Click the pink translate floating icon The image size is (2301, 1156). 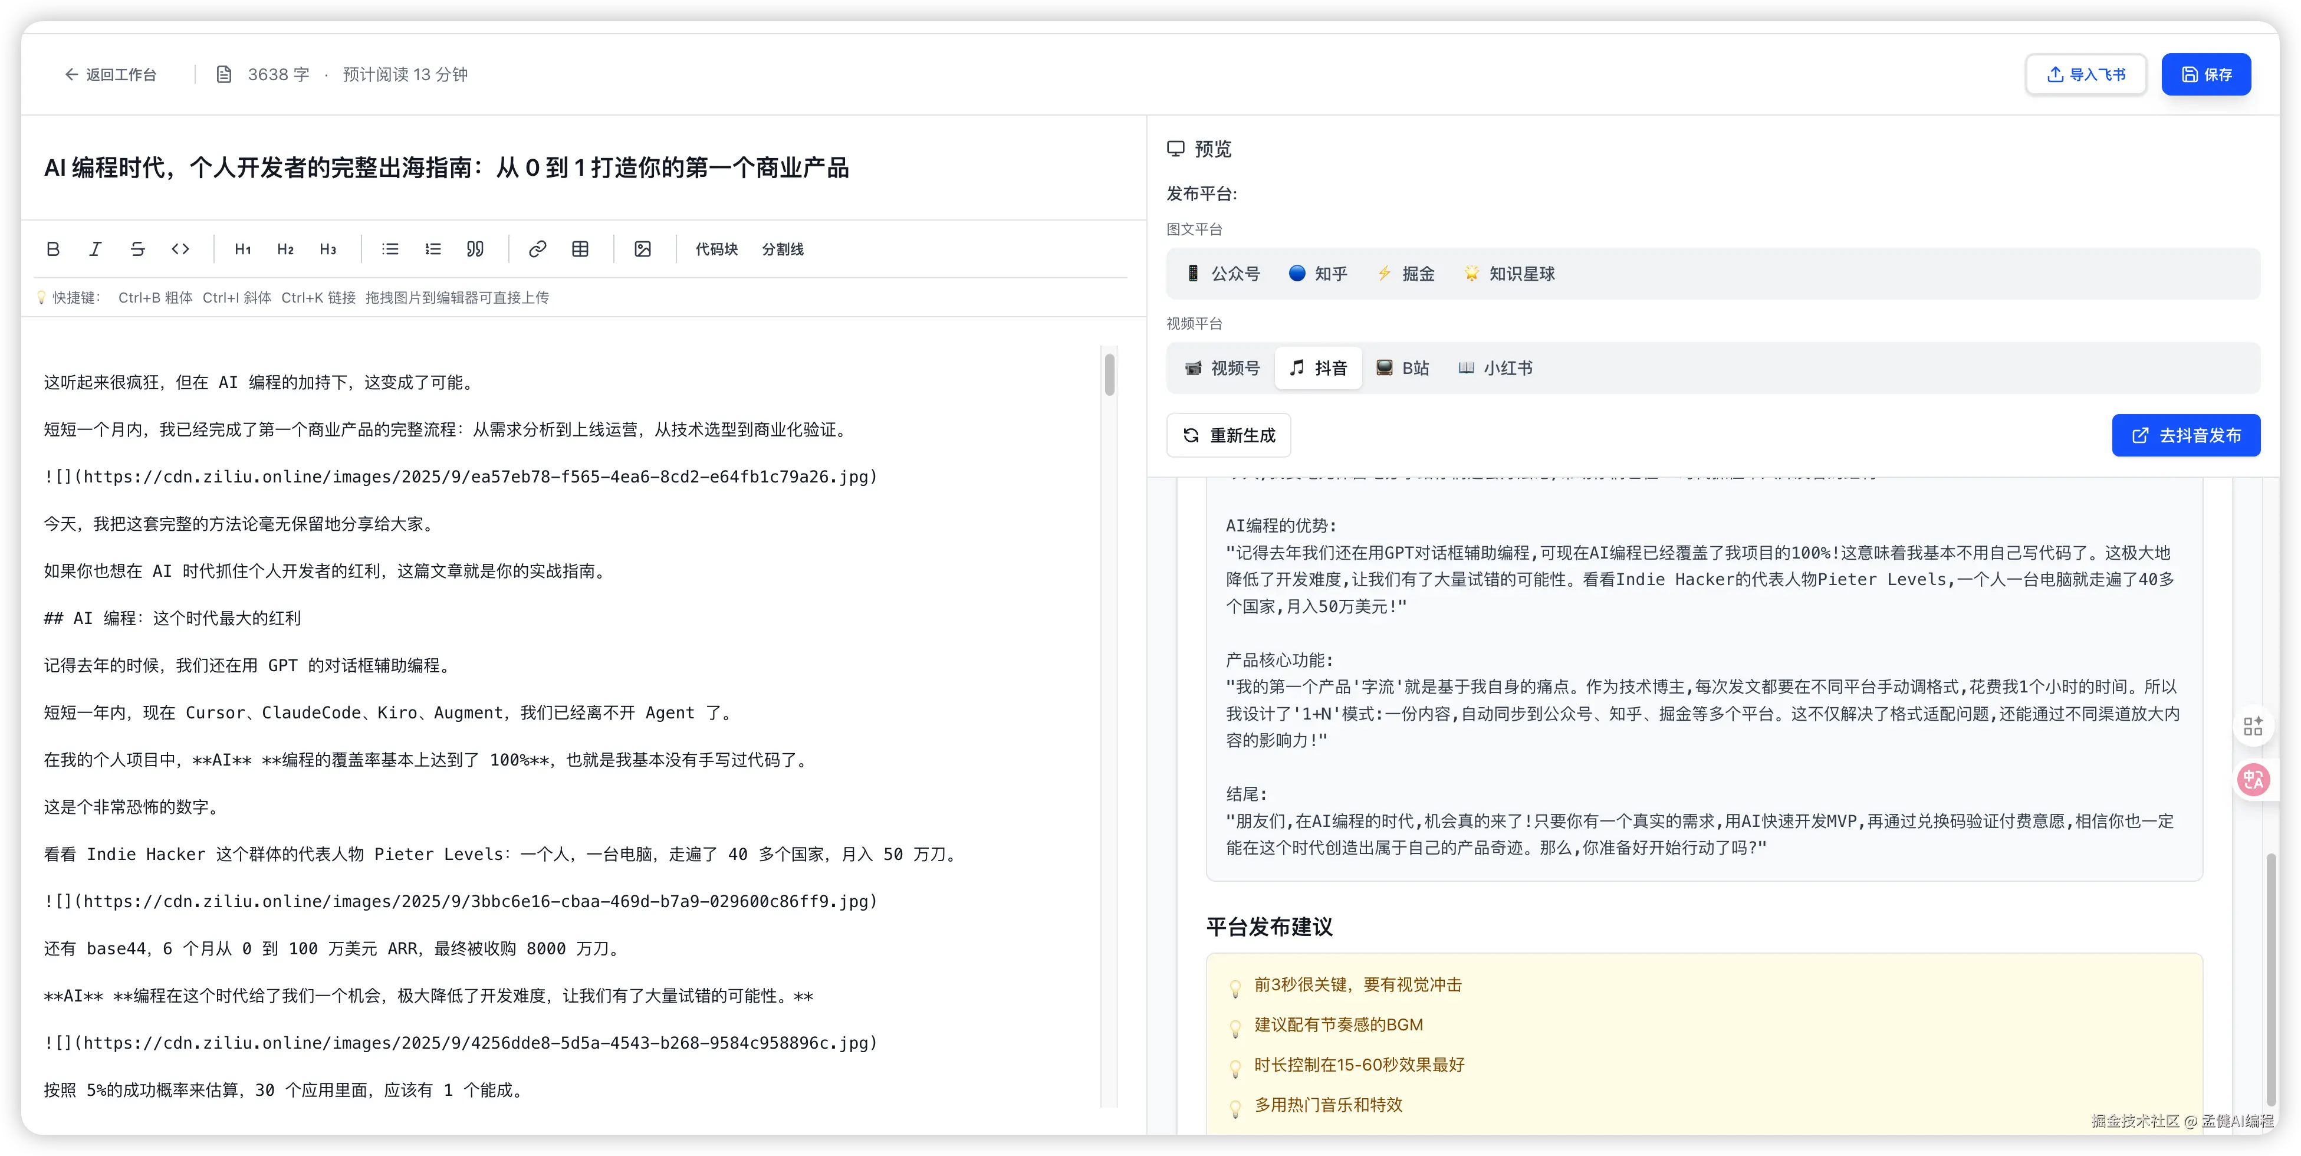coord(2253,780)
